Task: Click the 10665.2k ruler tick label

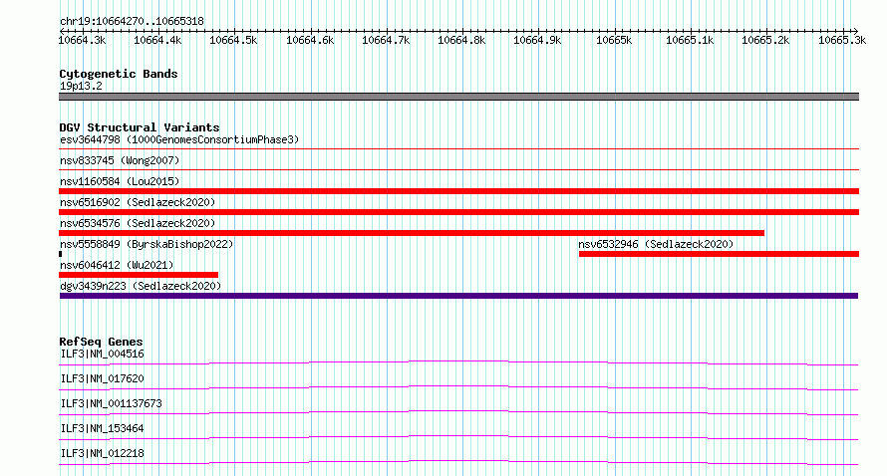Action: coord(765,40)
